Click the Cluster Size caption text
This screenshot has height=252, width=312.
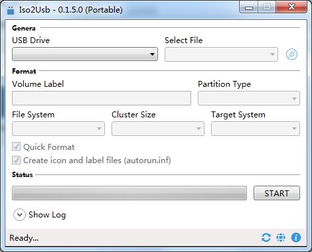[x=133, y=115]
